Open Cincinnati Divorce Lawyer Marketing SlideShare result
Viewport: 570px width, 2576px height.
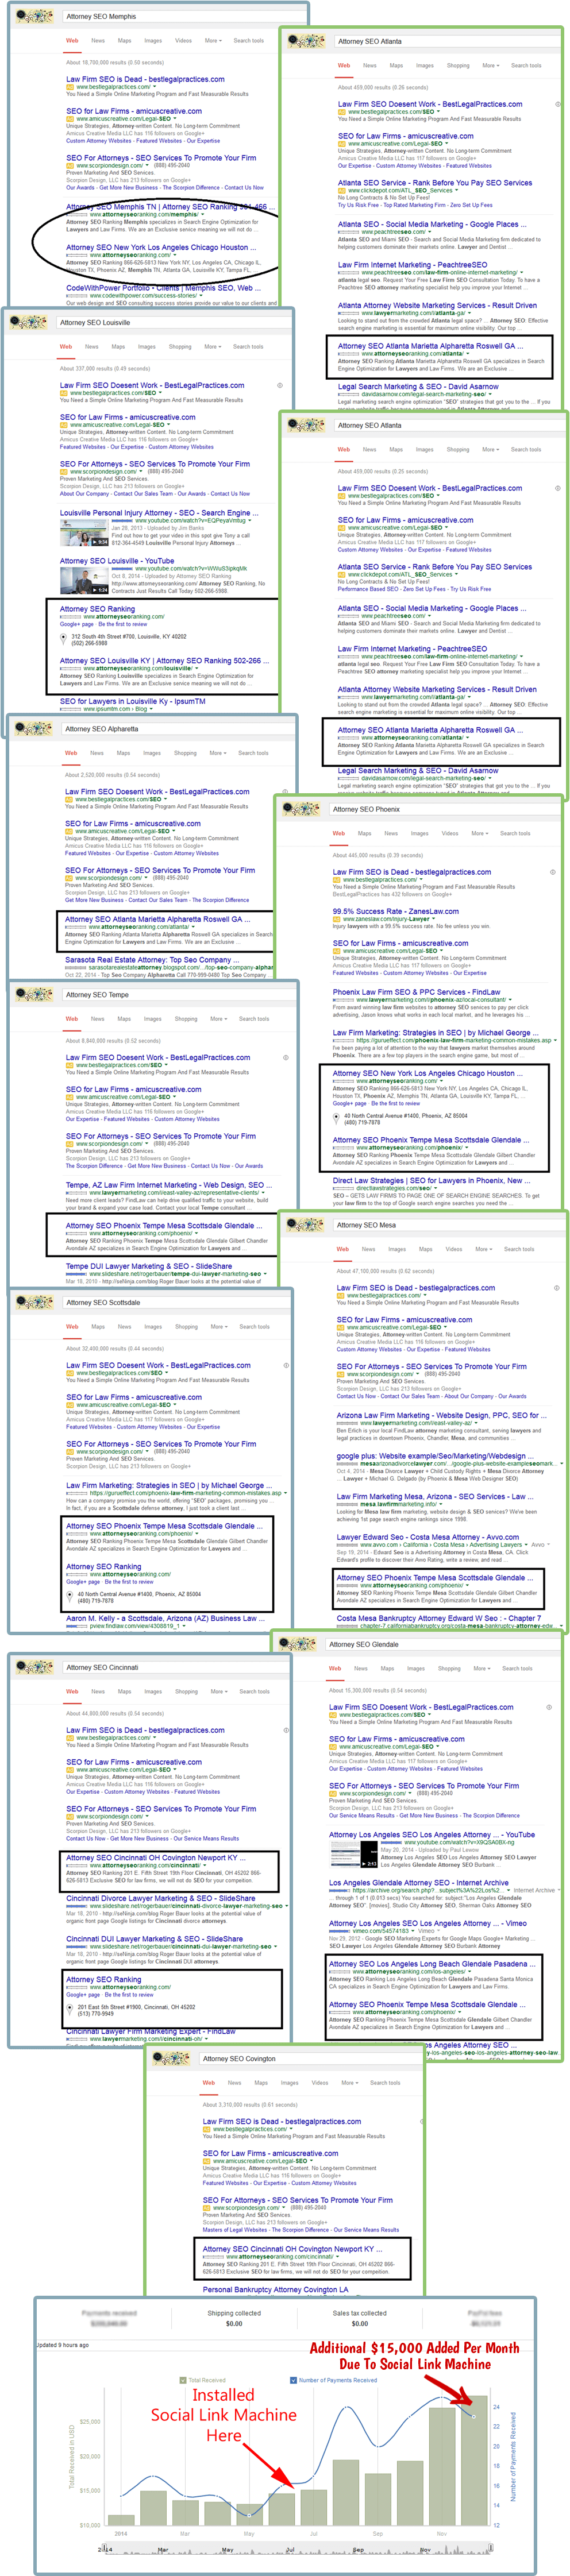point(161,1898)
